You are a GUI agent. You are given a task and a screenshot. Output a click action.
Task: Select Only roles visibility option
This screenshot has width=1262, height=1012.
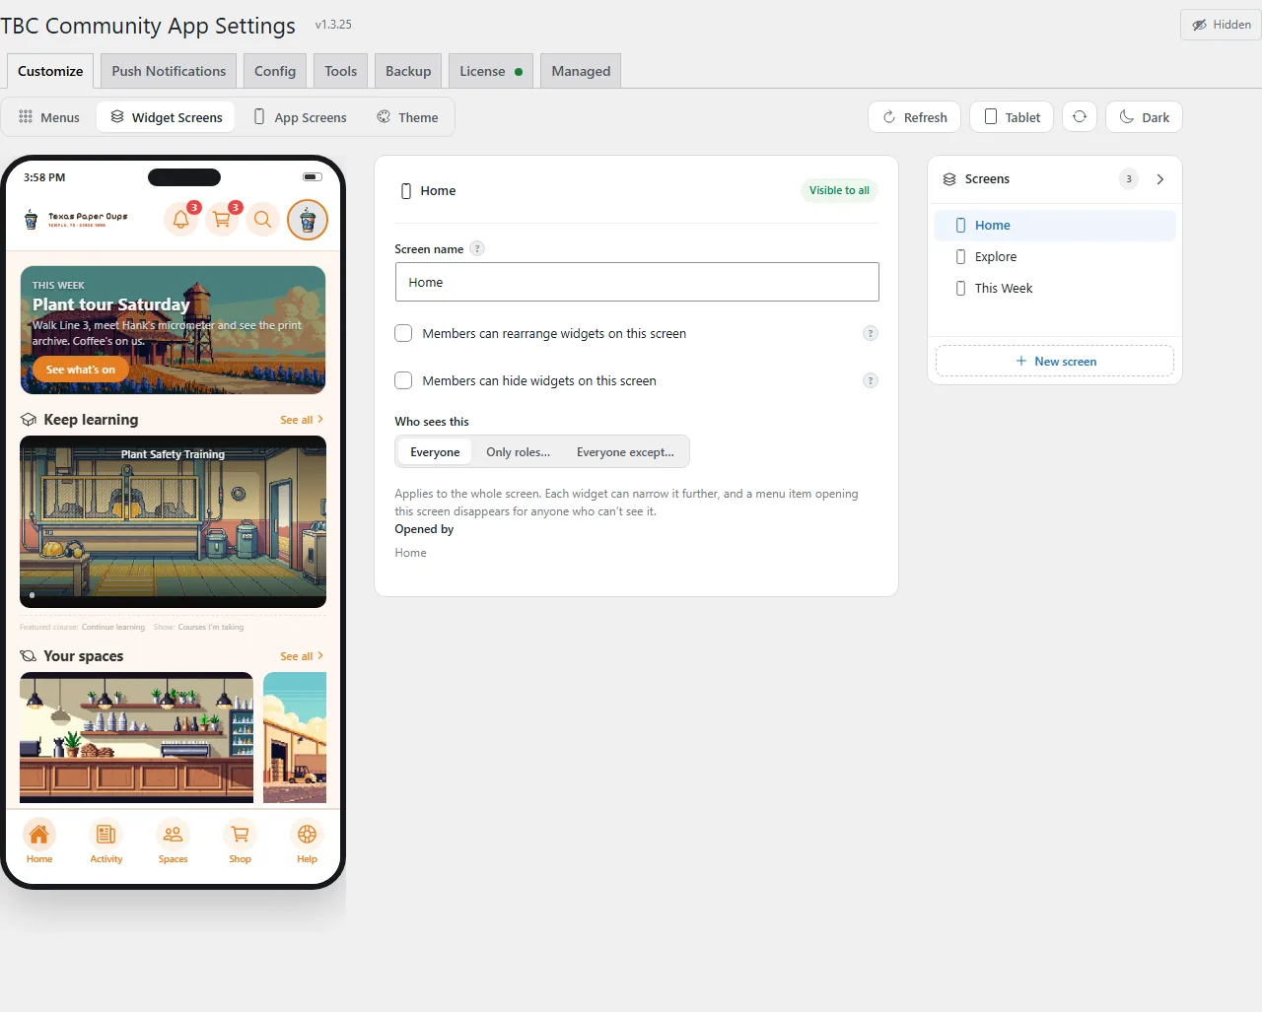click(518, 452)
